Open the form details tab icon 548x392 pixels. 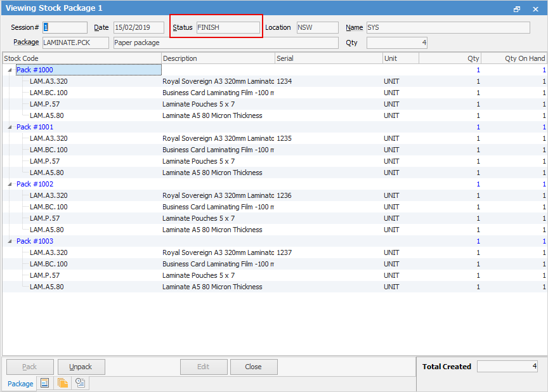(44, 383)
